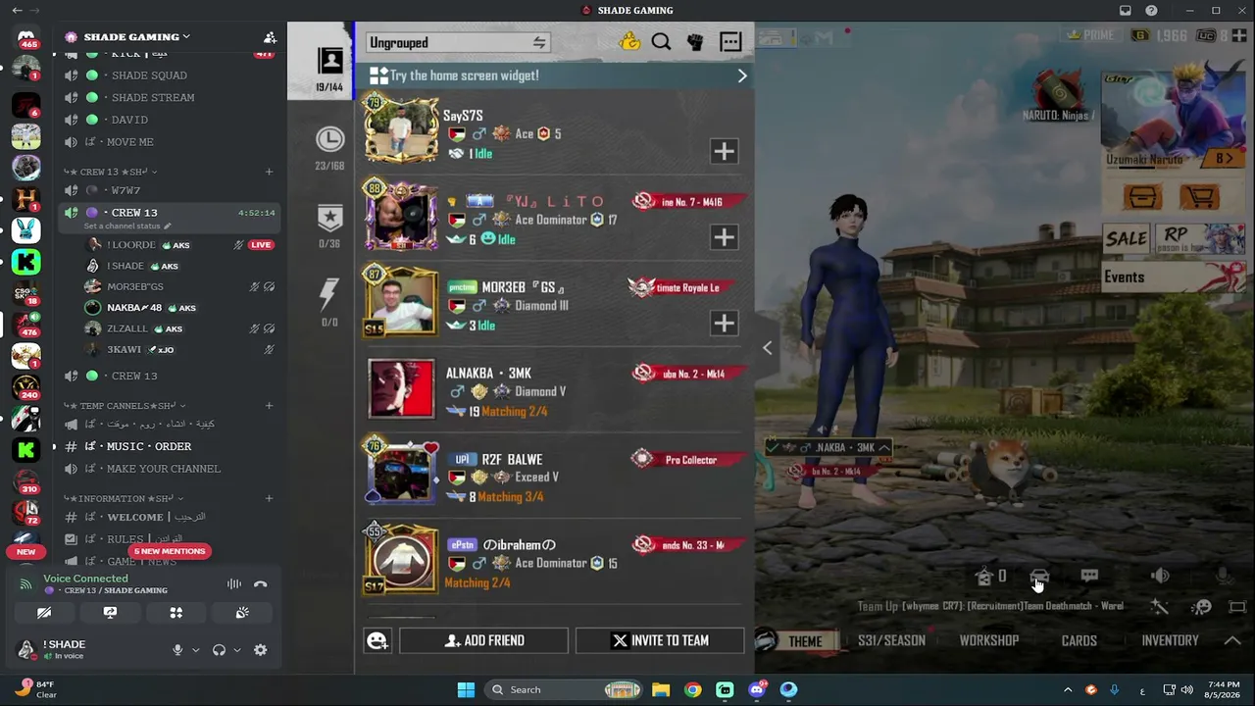This screenshot has width=1255, height=706.
Task: Click the magic wand icon in game lobby
Action: (1160, 607)
